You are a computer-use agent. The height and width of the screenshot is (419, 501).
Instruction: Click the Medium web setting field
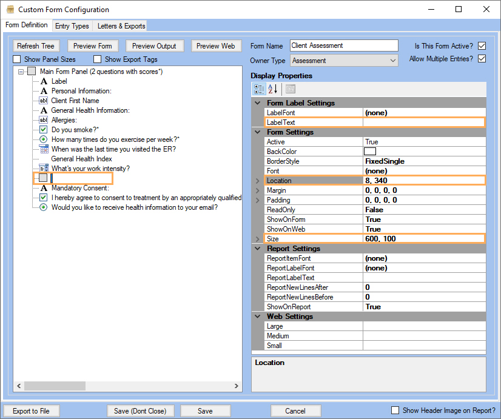pyautogui.click(x=425, y=336)
